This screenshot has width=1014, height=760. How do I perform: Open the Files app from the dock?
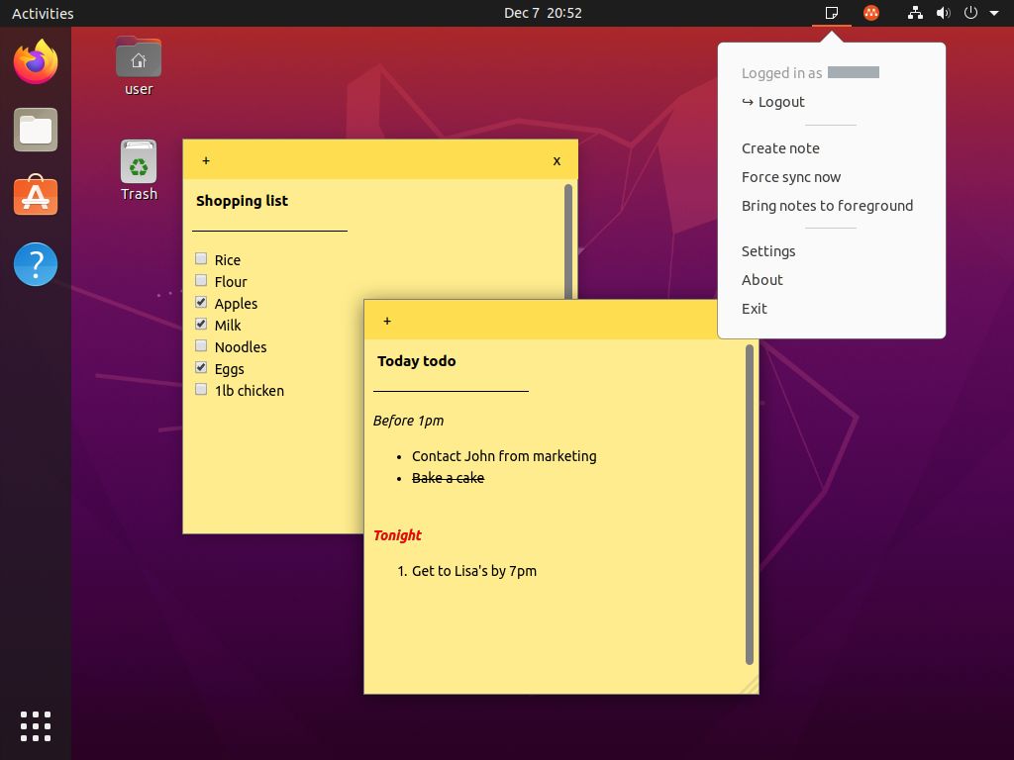pyautogui.click(x=36, y=130)
